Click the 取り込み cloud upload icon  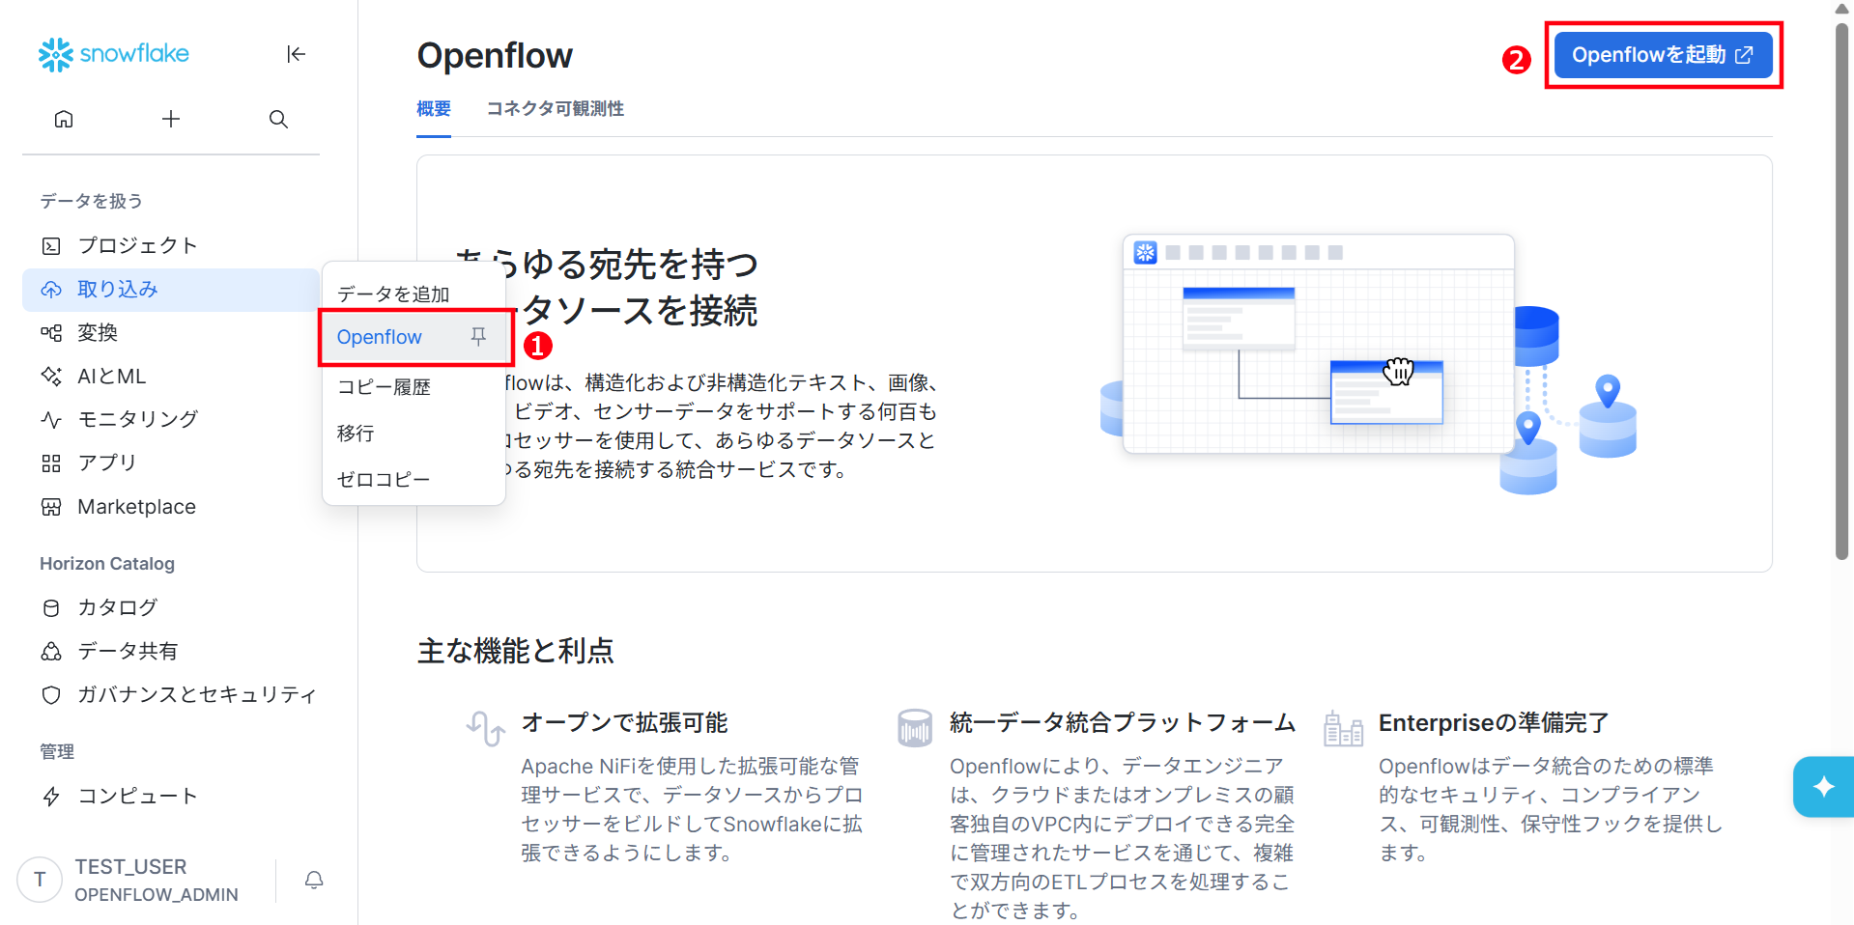tap(51, 290)
